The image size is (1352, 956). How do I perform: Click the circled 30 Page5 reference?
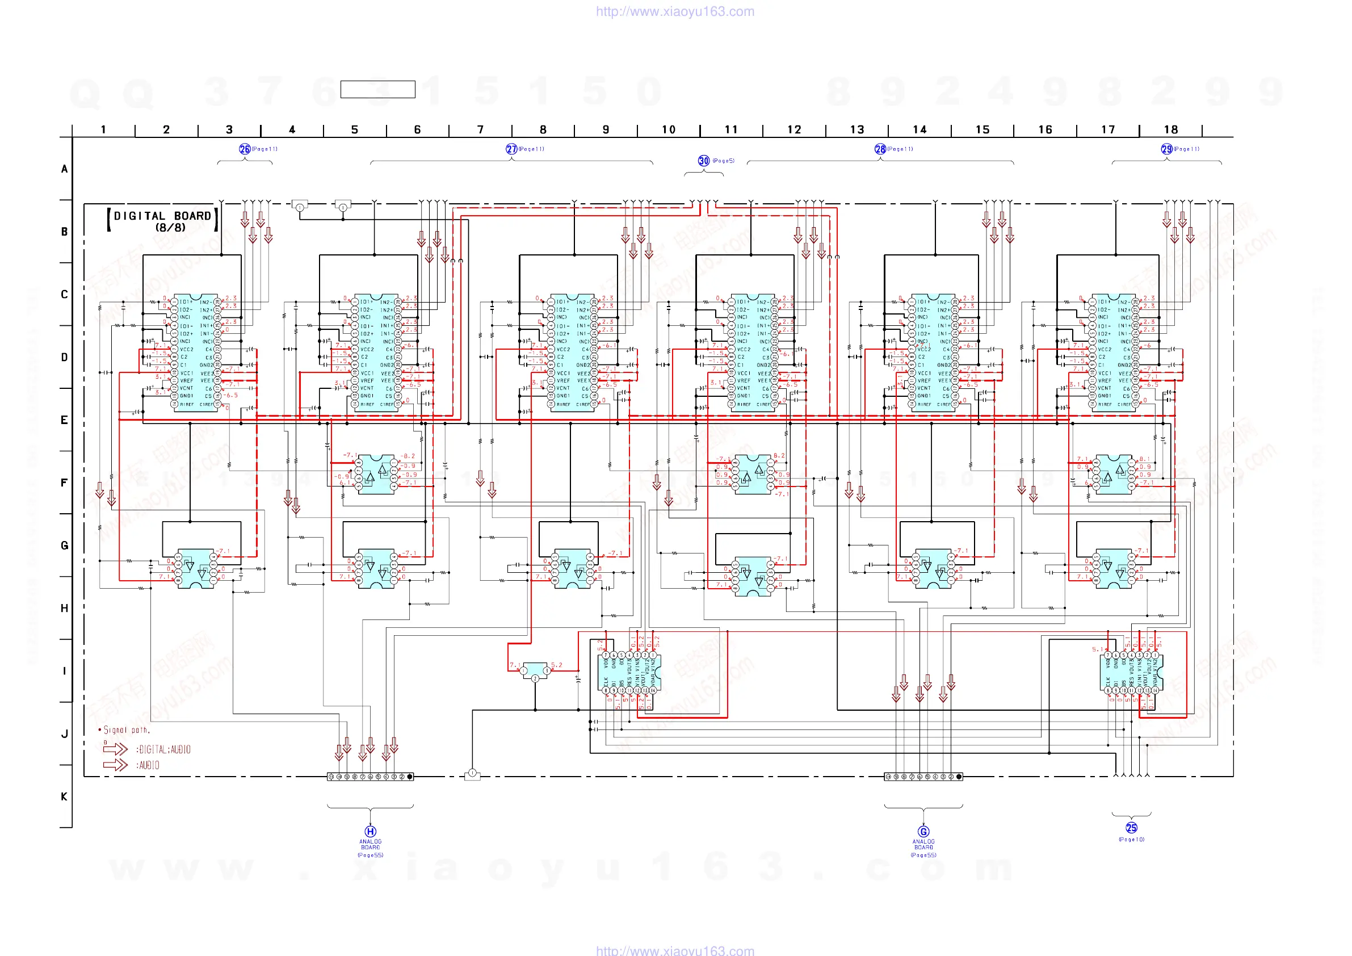click(x=704, y=161)
